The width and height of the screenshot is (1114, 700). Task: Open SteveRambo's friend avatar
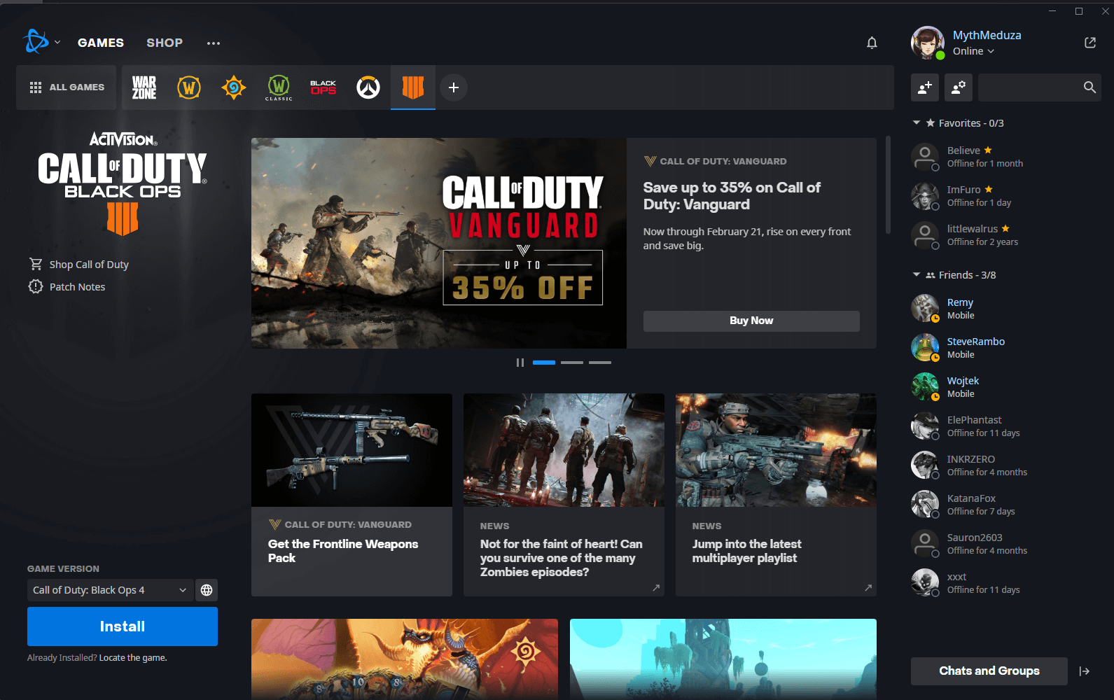point(925,348)
